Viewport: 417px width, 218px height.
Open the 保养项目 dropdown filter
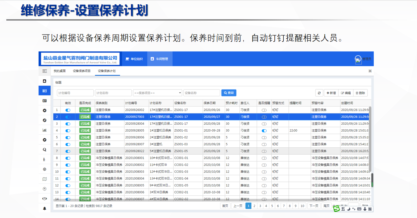click(157, 93)
